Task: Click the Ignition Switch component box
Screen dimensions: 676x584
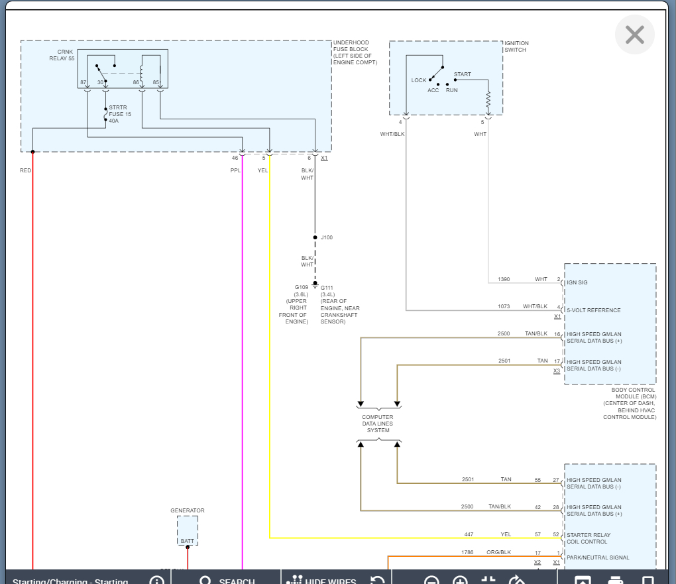Action: point(445,78)
